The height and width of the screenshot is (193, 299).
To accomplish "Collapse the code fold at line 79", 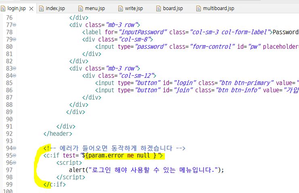I will (x=15, y=39).
